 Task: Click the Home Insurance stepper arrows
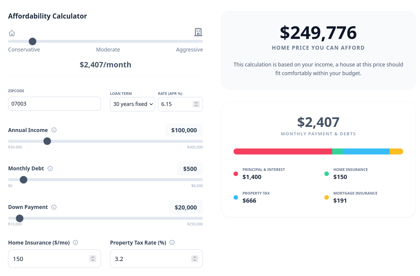(x=93, y=259)
